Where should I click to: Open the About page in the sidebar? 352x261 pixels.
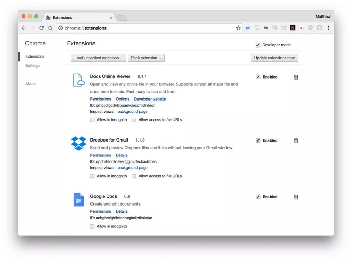[x=30, y=83]
